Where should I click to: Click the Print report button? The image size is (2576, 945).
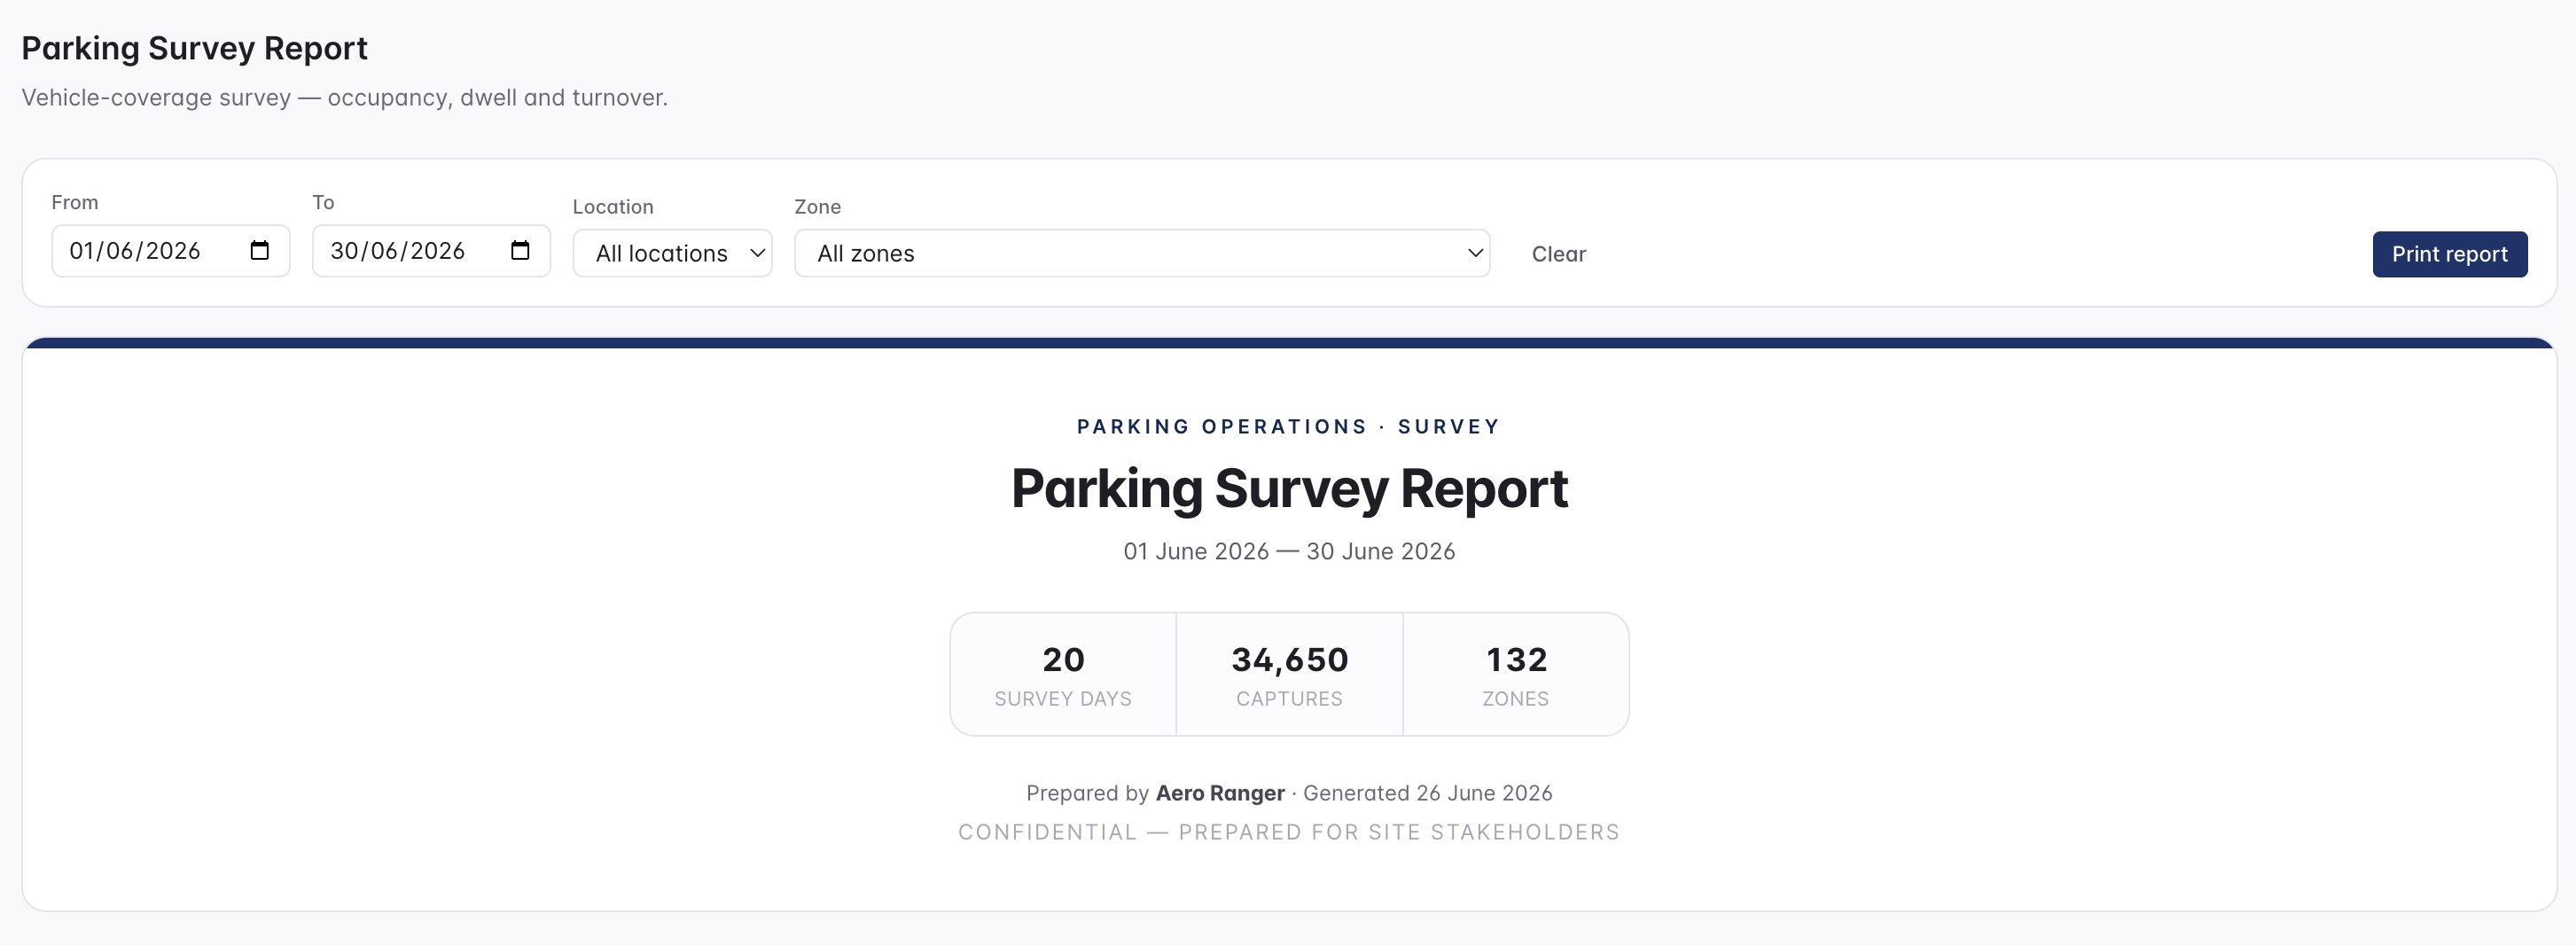(x=2449, y=254)
